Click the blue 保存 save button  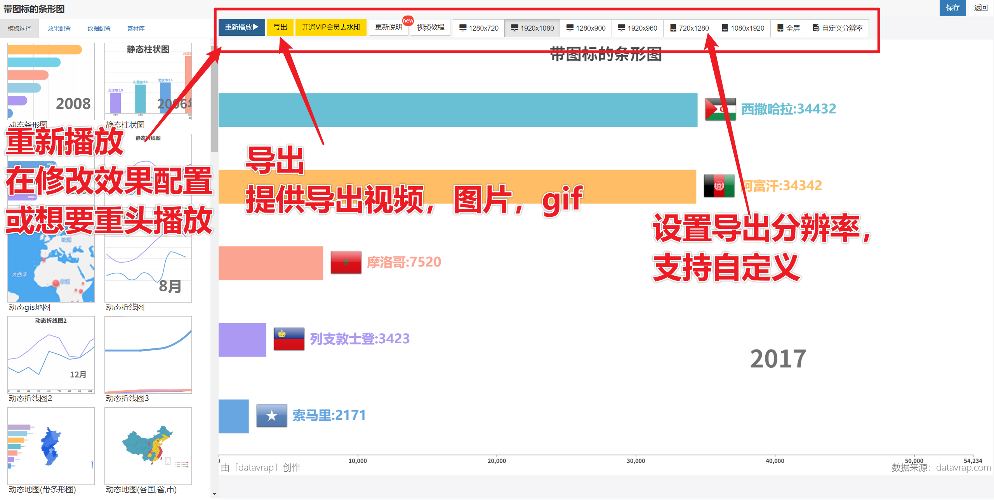[x=952, y=8]
